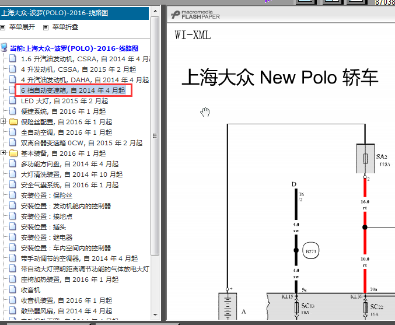Viewport: 395px width, 325px height.
Task: Open 便捷系统, 自 2016 年 1 月起
Action: pos(63,111)
